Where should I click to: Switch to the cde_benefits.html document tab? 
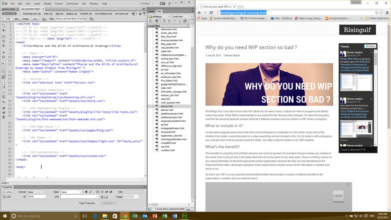tap(30, 9)
